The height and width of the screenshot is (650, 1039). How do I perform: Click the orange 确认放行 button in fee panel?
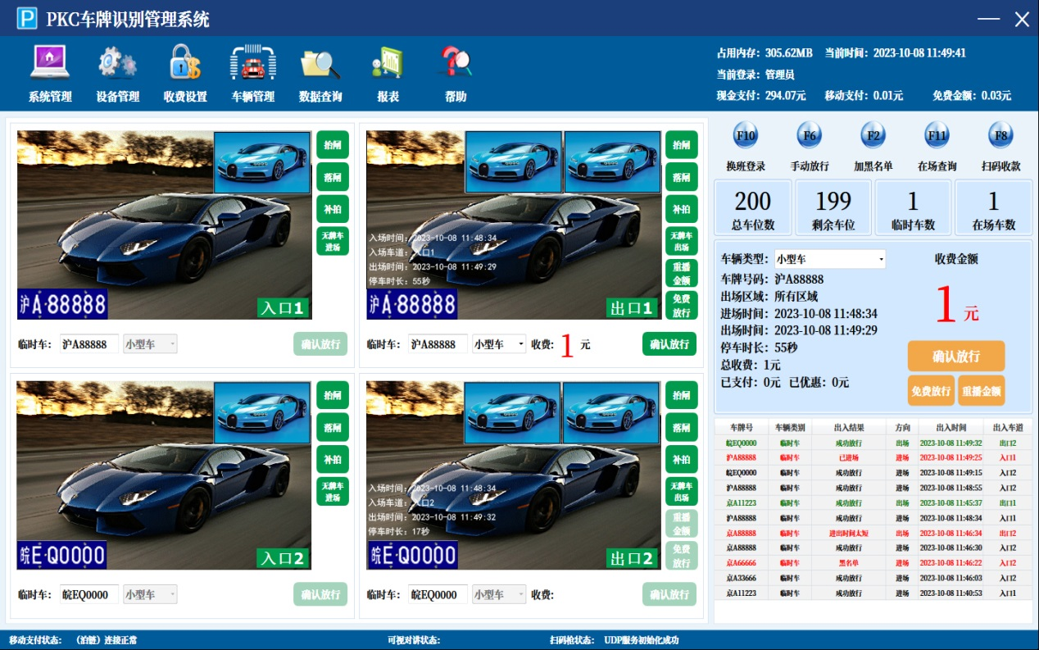955,357
